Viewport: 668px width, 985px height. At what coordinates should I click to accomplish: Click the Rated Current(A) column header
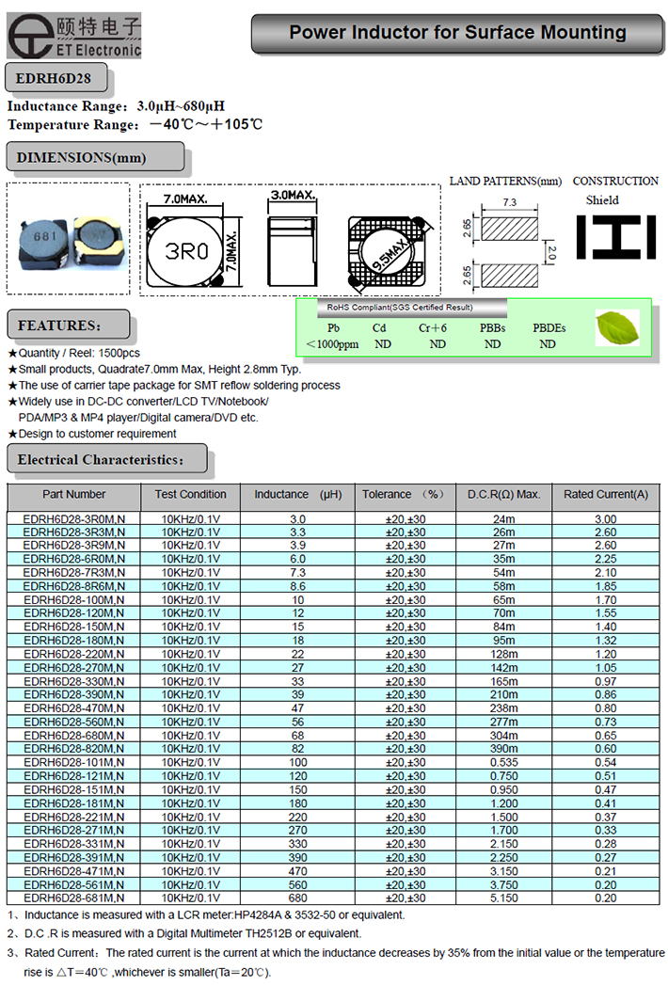605,495
